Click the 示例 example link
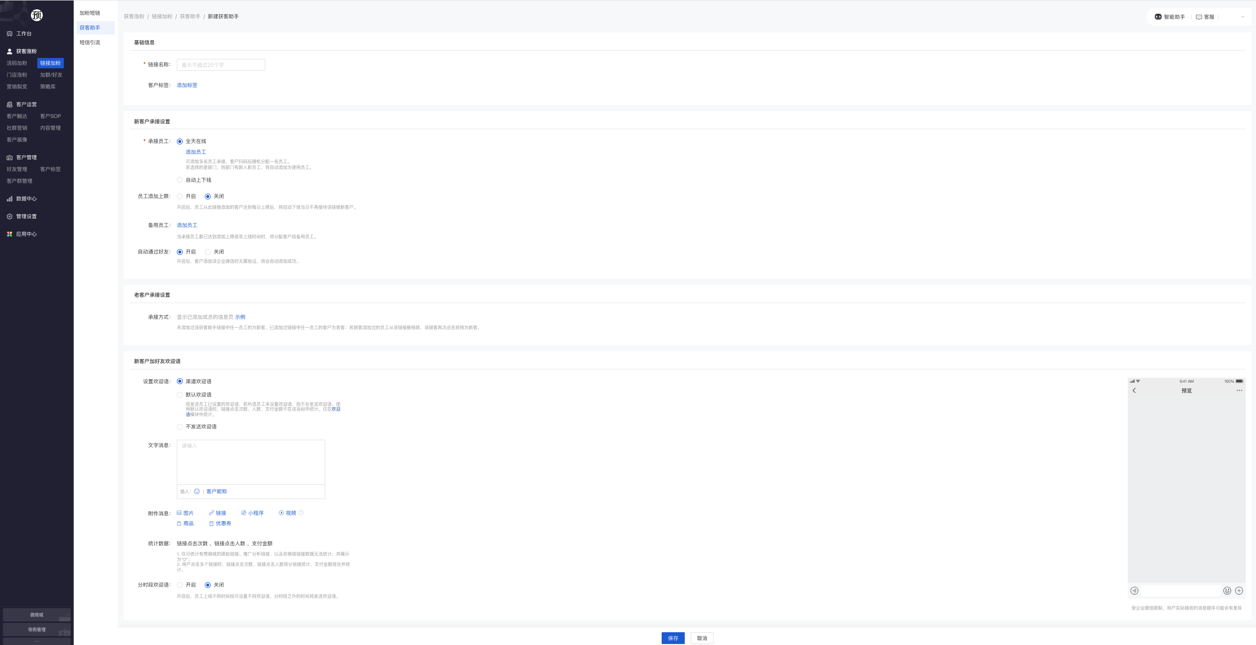 pos(240,317)
